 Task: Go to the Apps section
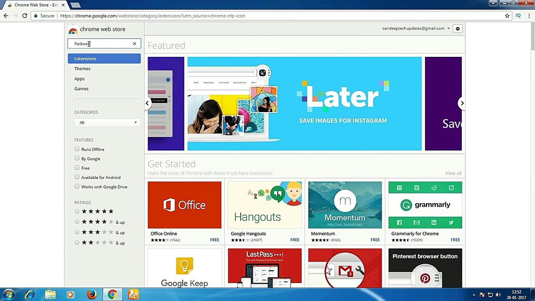click(79, 79)
